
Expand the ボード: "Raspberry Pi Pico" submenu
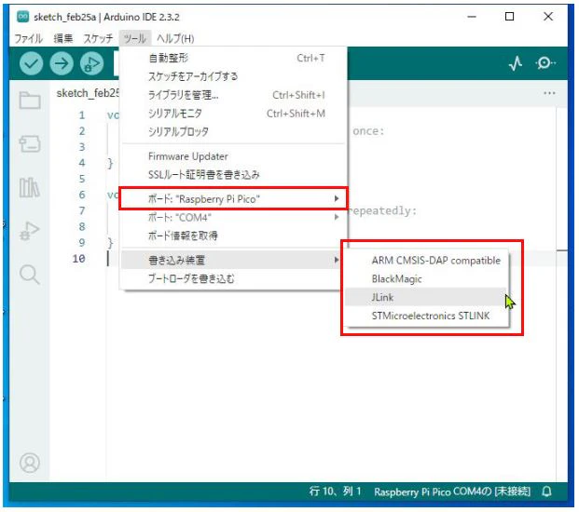[x=234, y=199]
